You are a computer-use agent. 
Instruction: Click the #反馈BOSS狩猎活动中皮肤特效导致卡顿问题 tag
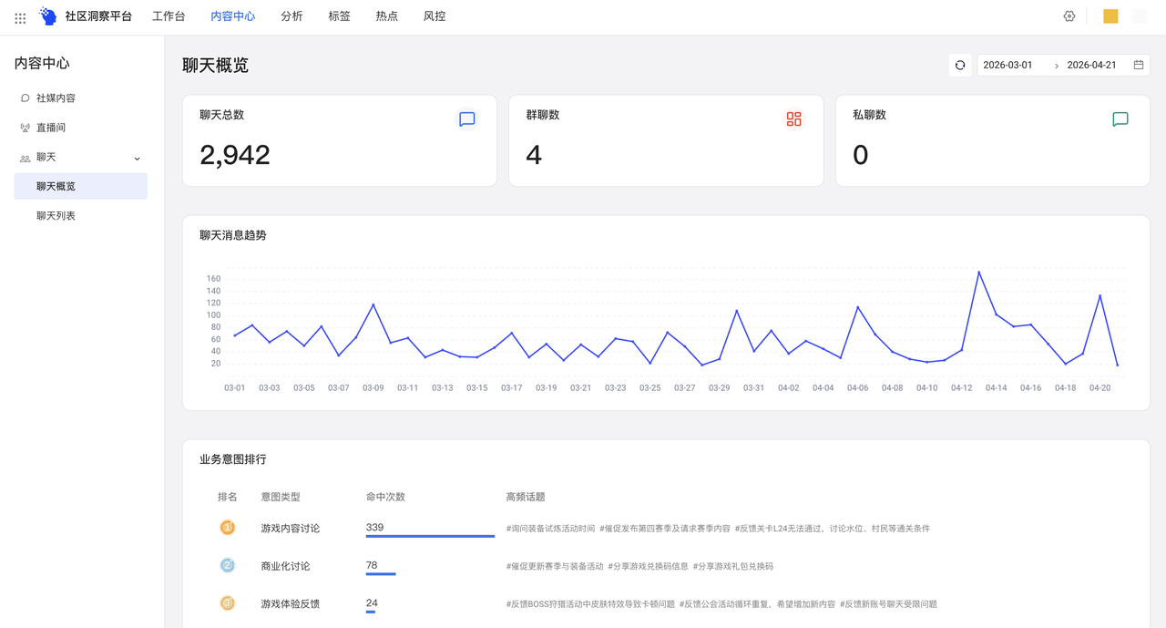tap(590, 603)
